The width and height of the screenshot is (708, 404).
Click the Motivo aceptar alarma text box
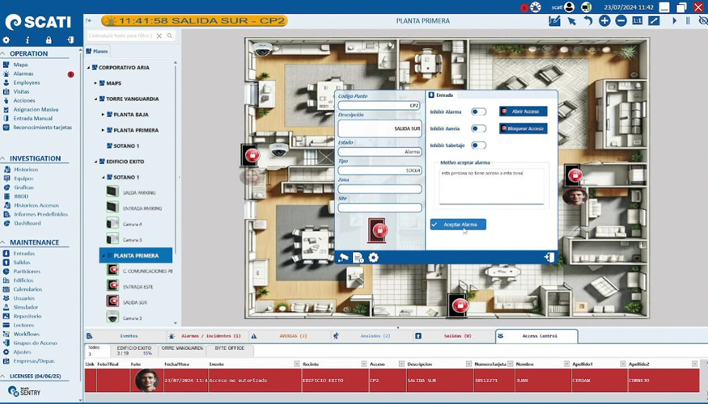tap(492, 186)
